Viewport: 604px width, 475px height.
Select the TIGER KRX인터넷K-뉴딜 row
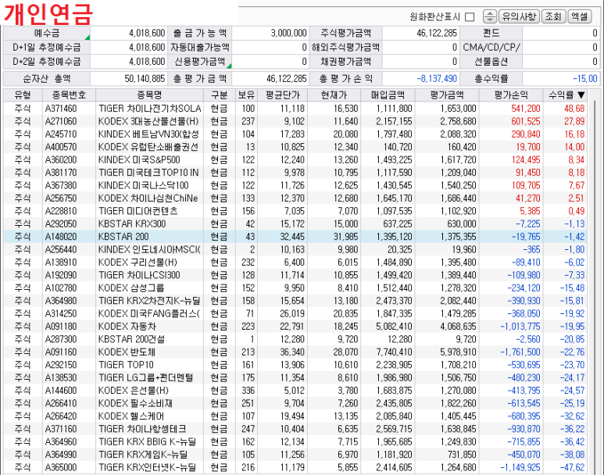click(x=295, y=467)
